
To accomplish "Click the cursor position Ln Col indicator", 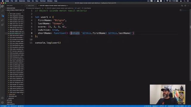I will coord(147,106).
